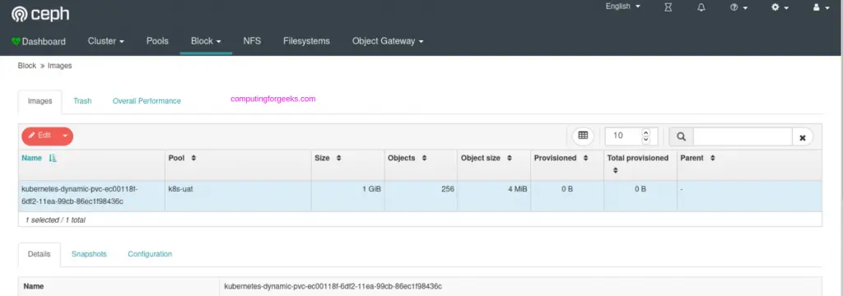The image size is (843, 296).
Task: Switch to the Snapshots tab
Action: coord(89,254)
